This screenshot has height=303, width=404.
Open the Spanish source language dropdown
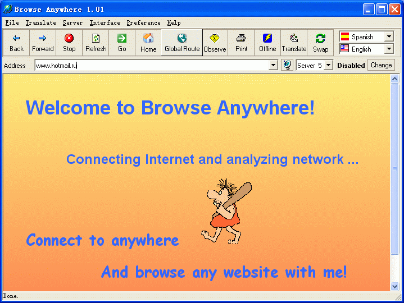[389, 36]
